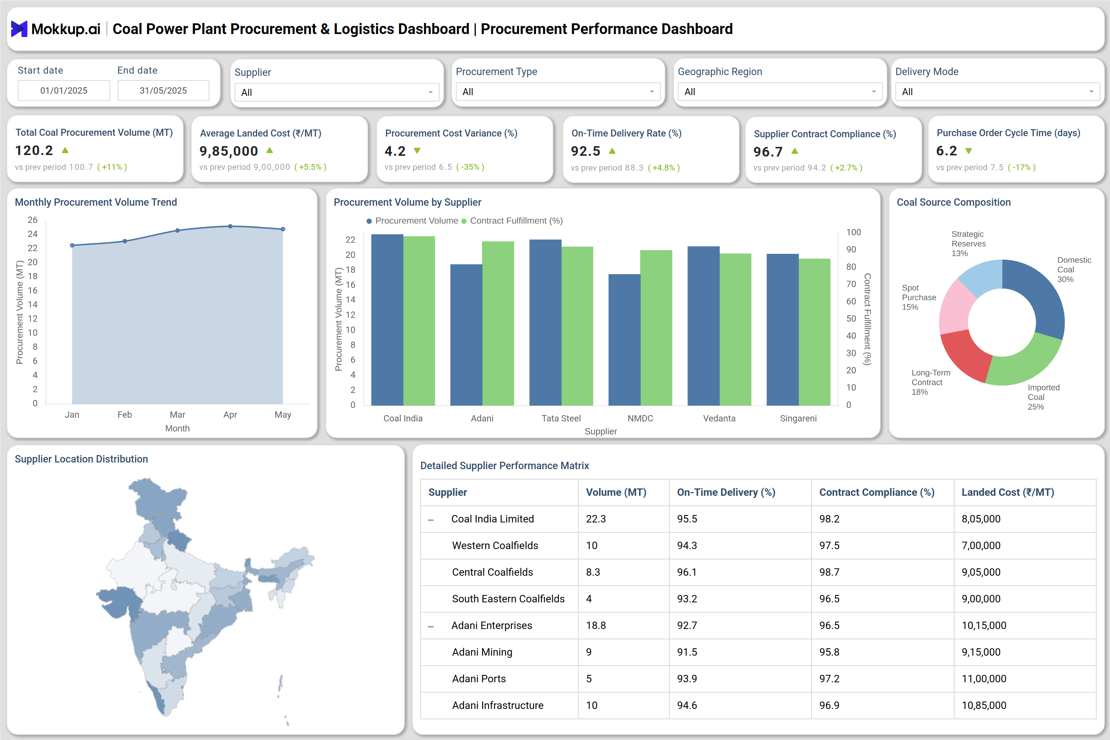The width and height of the screenshot is (1110, 740).
Task: Click the Average Landed Cost value 9,85,000
Action: tap(228, 151)
